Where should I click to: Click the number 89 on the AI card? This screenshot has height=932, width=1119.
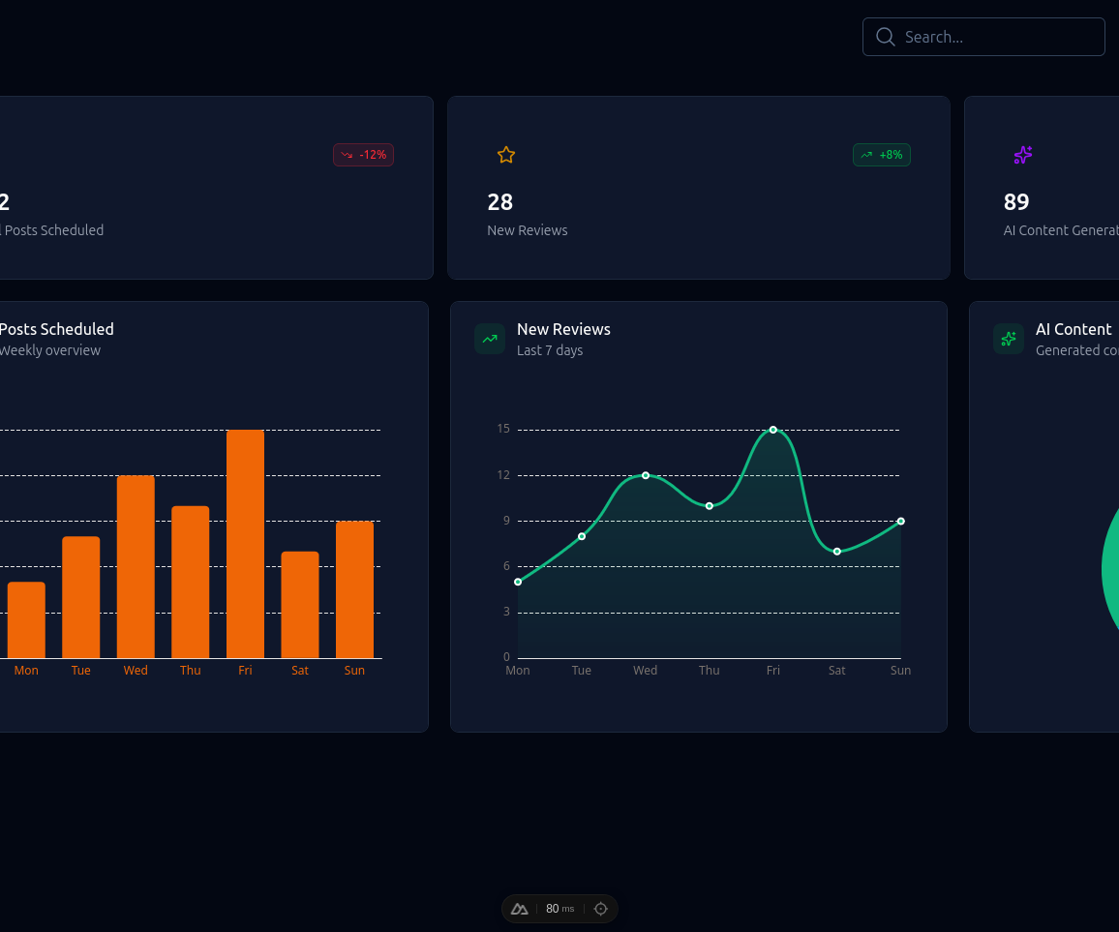pos(1016,202)
